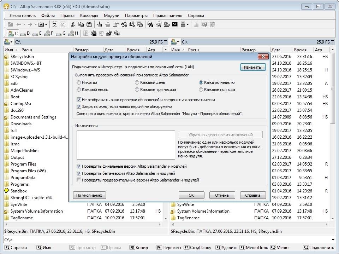The width and height of the screenshot is (339, 254).
Task: Open the "Модули" menu
Action: [x=112, y=16]
